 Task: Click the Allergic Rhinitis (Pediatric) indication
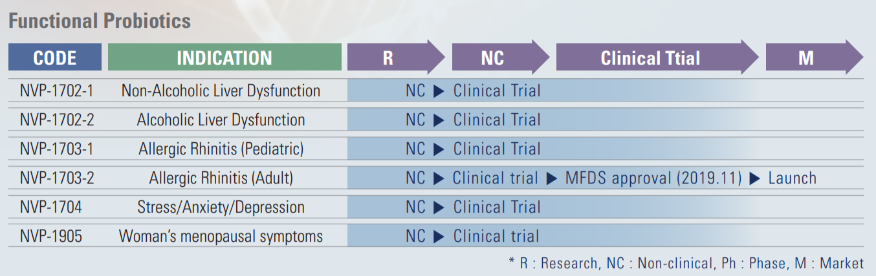tap(221, 149)
